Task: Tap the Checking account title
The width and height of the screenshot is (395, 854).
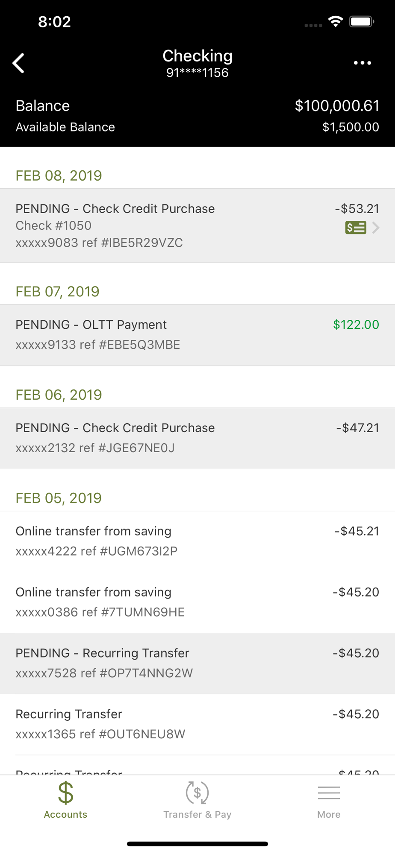Action: pyautogui.click(x=197, y=56)
